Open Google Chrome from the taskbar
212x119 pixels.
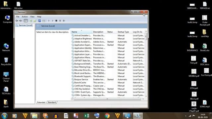[107, 116]
